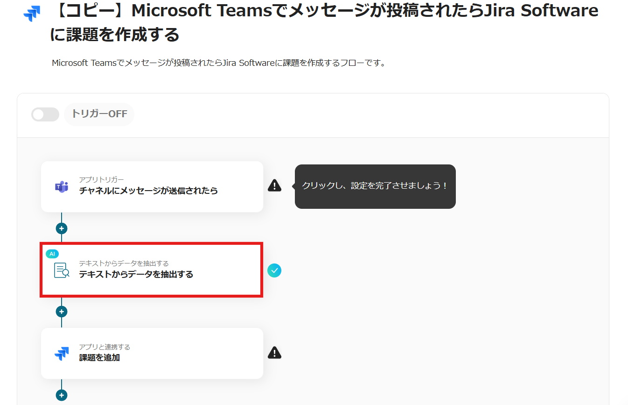
Task: Click the クリックし、設定を完了させましょう tooltip
Action: pos(375,186)
